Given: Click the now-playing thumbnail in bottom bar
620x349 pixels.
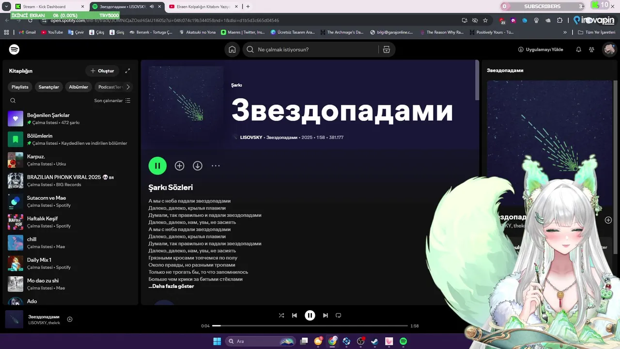Looking at the screenshot, I should coord(14,319).
